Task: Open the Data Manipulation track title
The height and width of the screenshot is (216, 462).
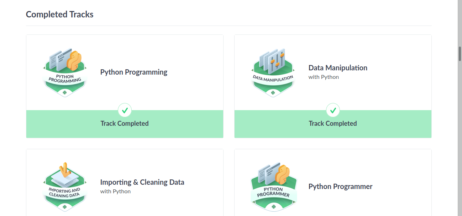Action: 338,67
